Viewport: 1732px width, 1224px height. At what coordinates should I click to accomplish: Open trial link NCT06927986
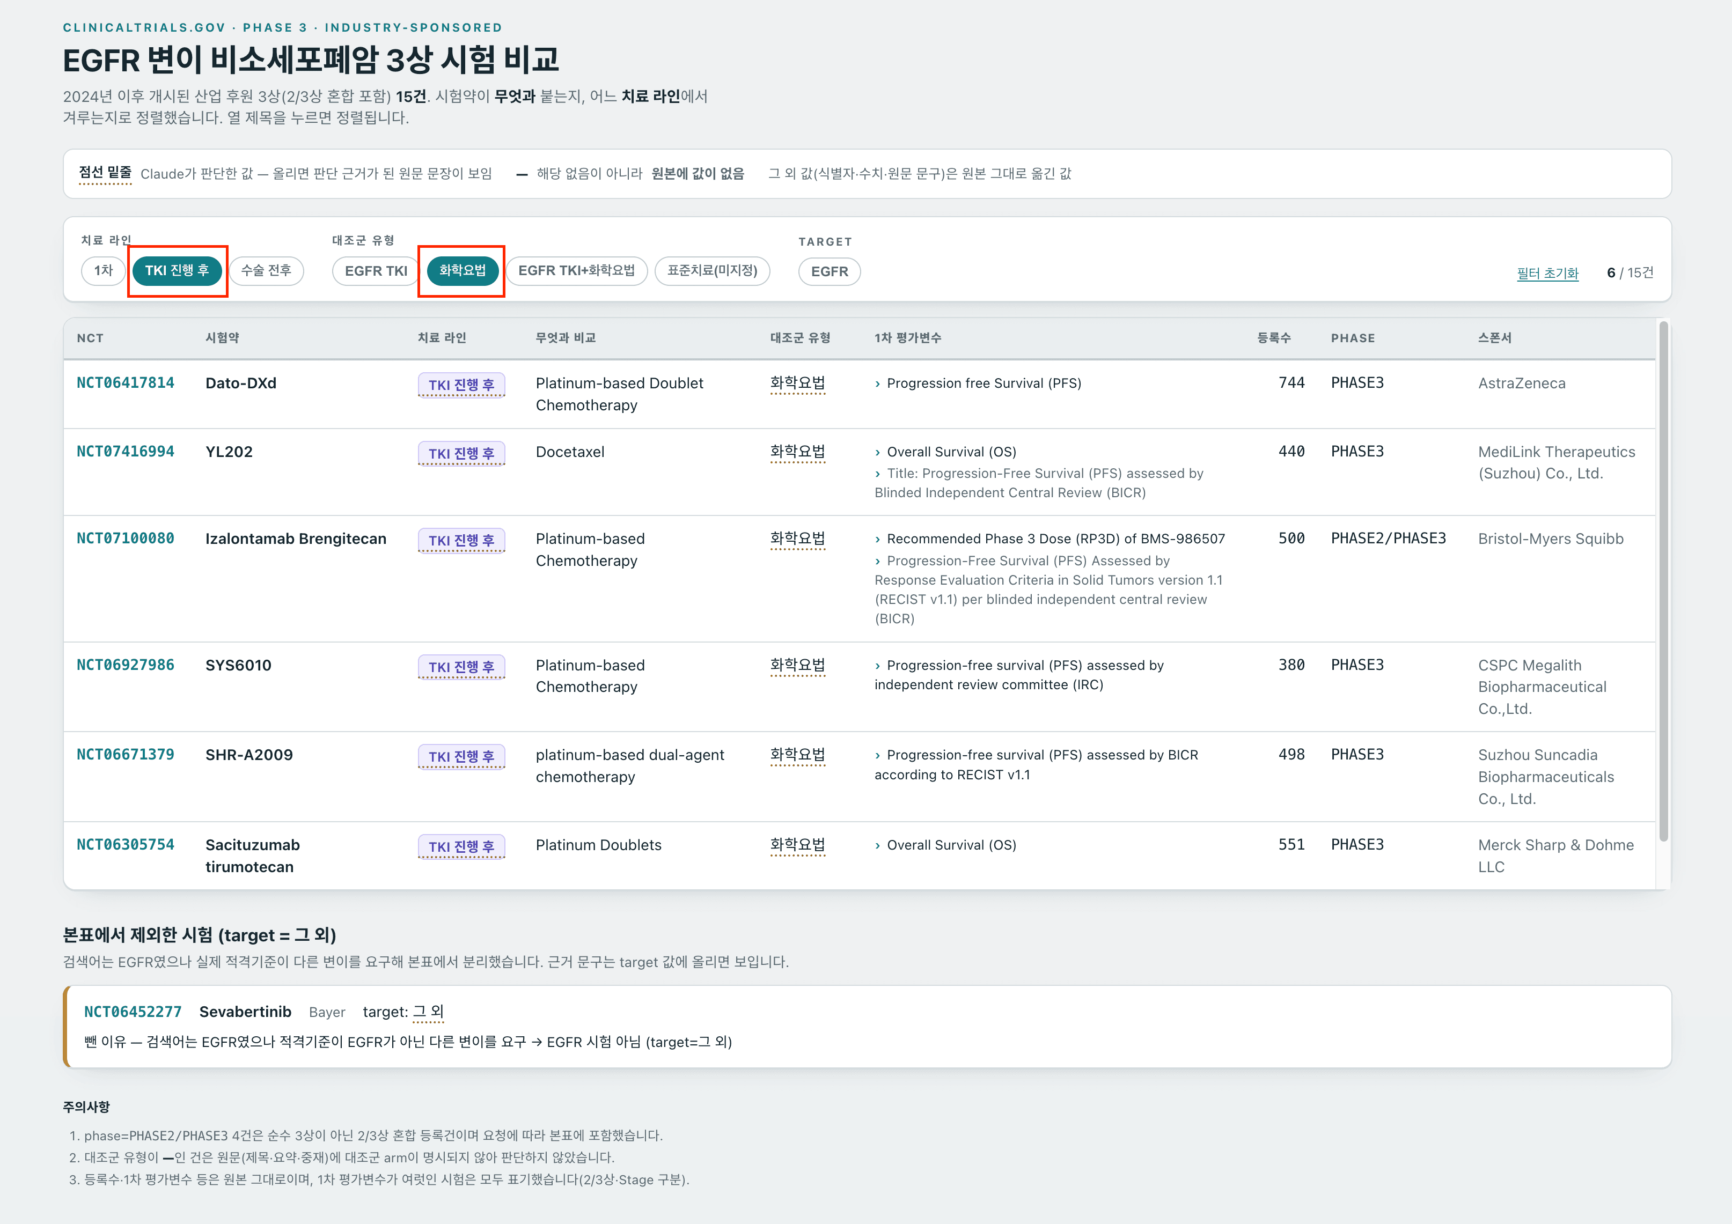tap(125, 665)
